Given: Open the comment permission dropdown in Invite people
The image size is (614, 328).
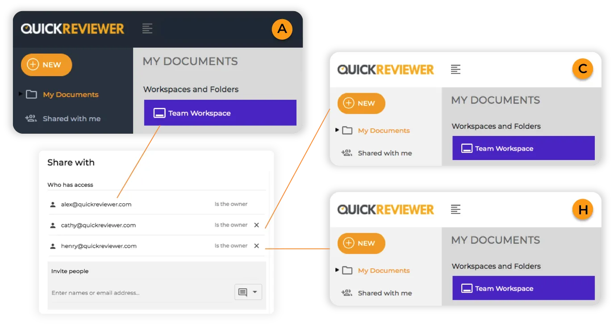Looking at the screenshot, I should pyautogui.click(x=248, y=292).
